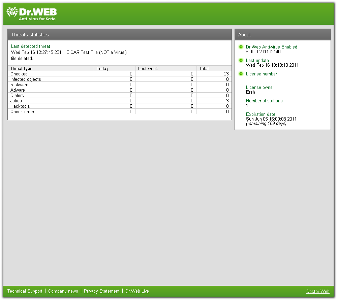
Task: Click the green status dot beside Last update
Action: pos(241,60)
